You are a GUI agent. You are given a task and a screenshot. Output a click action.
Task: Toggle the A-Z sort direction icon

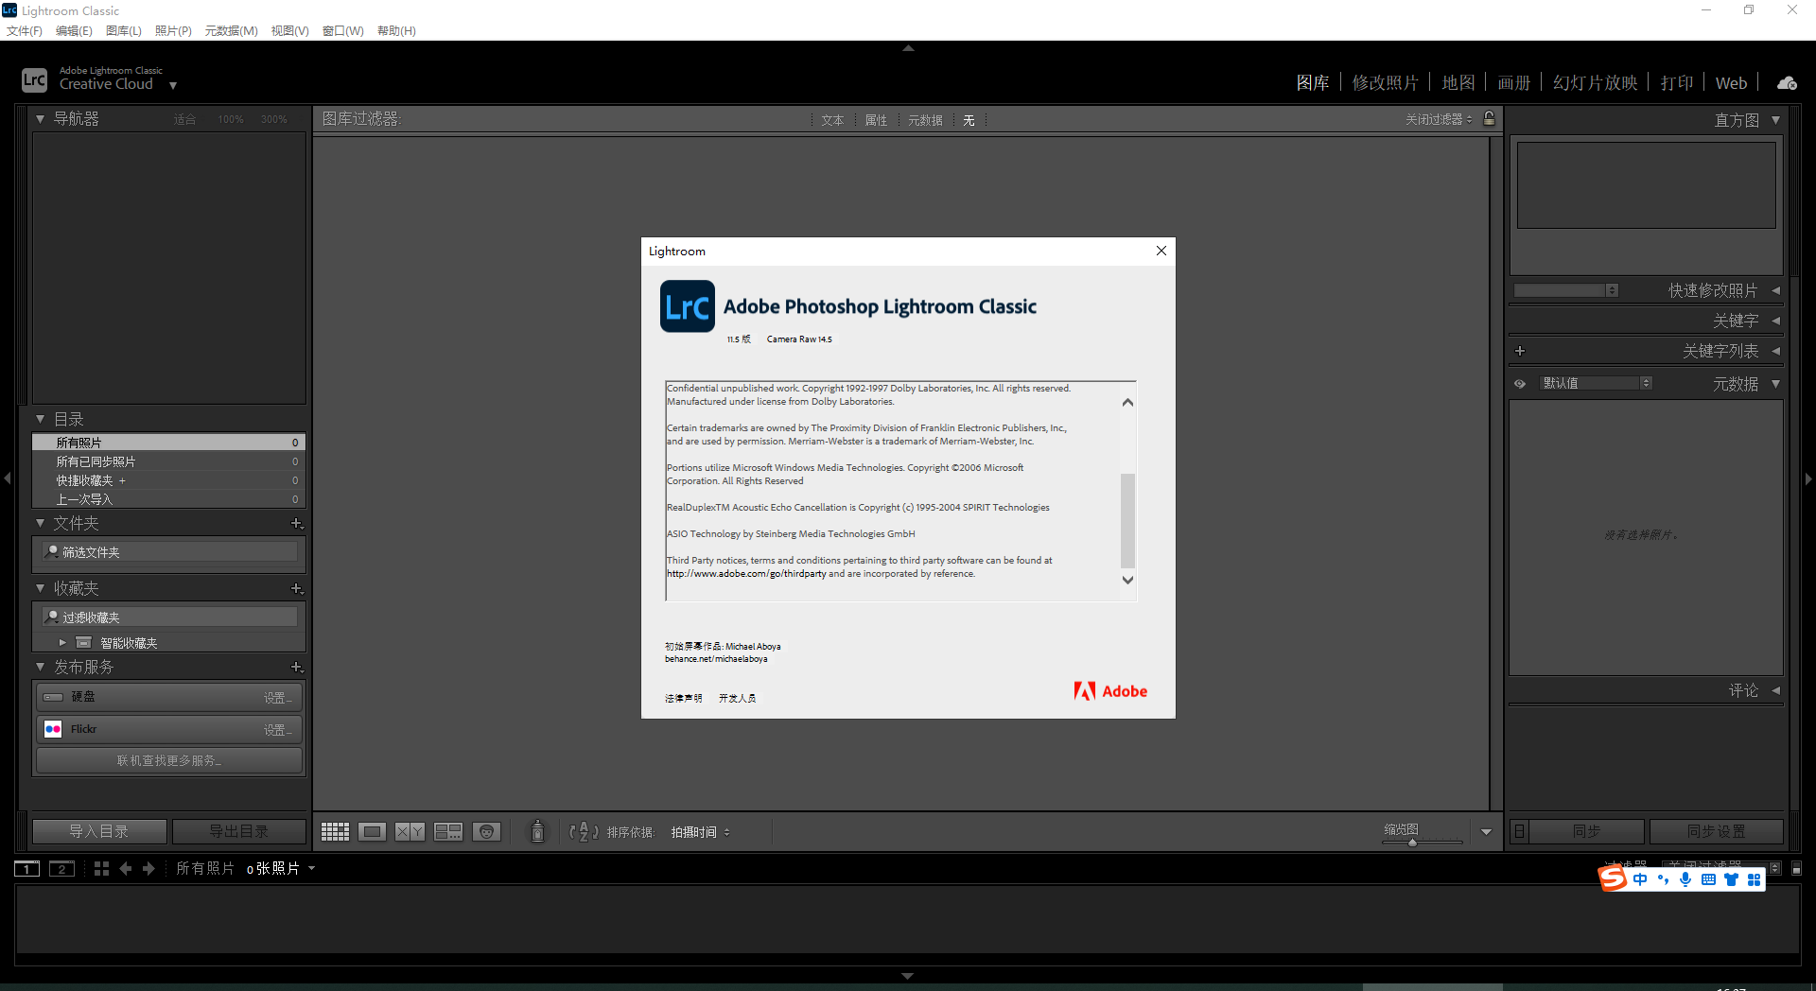pos(584,833)
